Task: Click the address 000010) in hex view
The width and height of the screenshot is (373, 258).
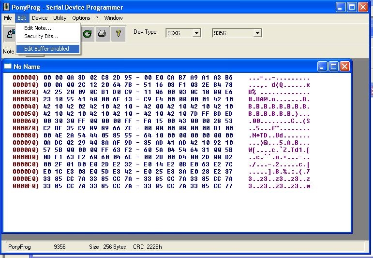Action: click(x=26, y=85)
